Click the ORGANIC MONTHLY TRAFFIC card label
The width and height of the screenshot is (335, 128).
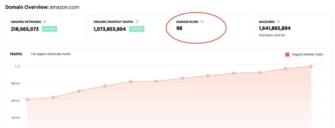[x=114, y=22]
